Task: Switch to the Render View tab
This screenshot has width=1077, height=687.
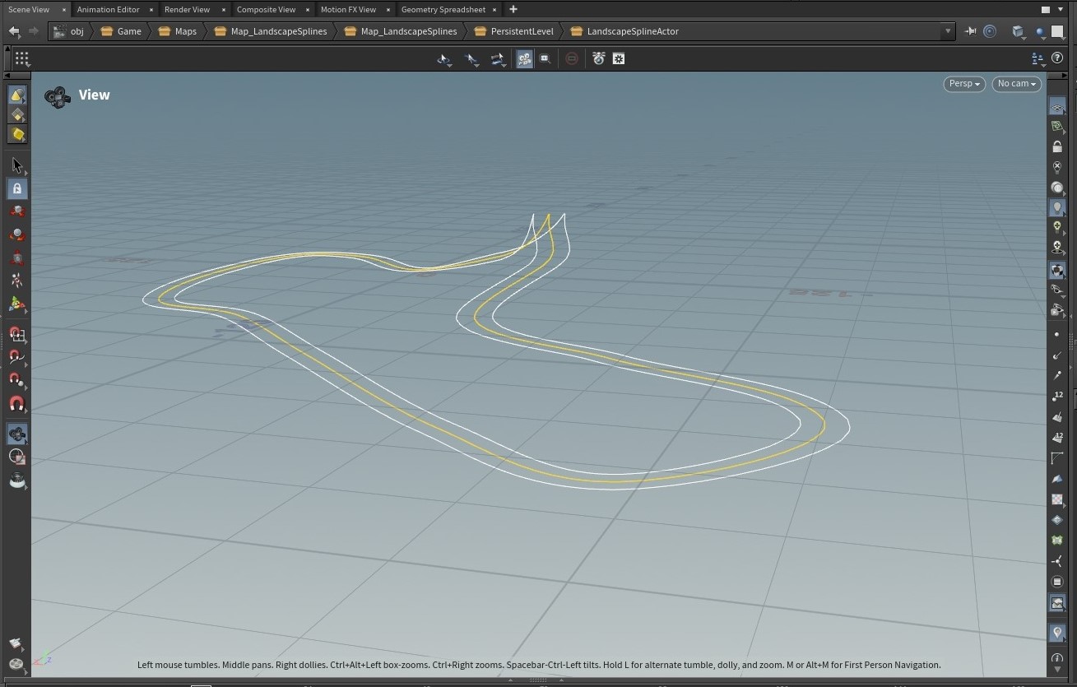Action: 187,10
